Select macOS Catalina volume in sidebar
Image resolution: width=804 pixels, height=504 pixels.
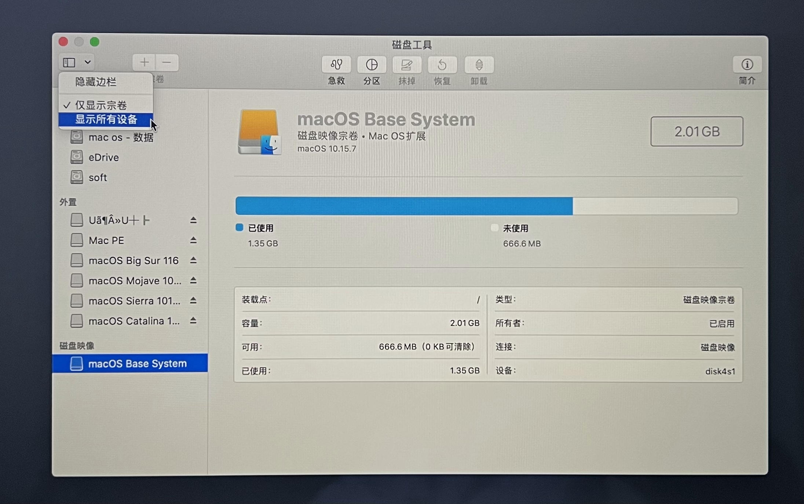[x=134, y=321]
